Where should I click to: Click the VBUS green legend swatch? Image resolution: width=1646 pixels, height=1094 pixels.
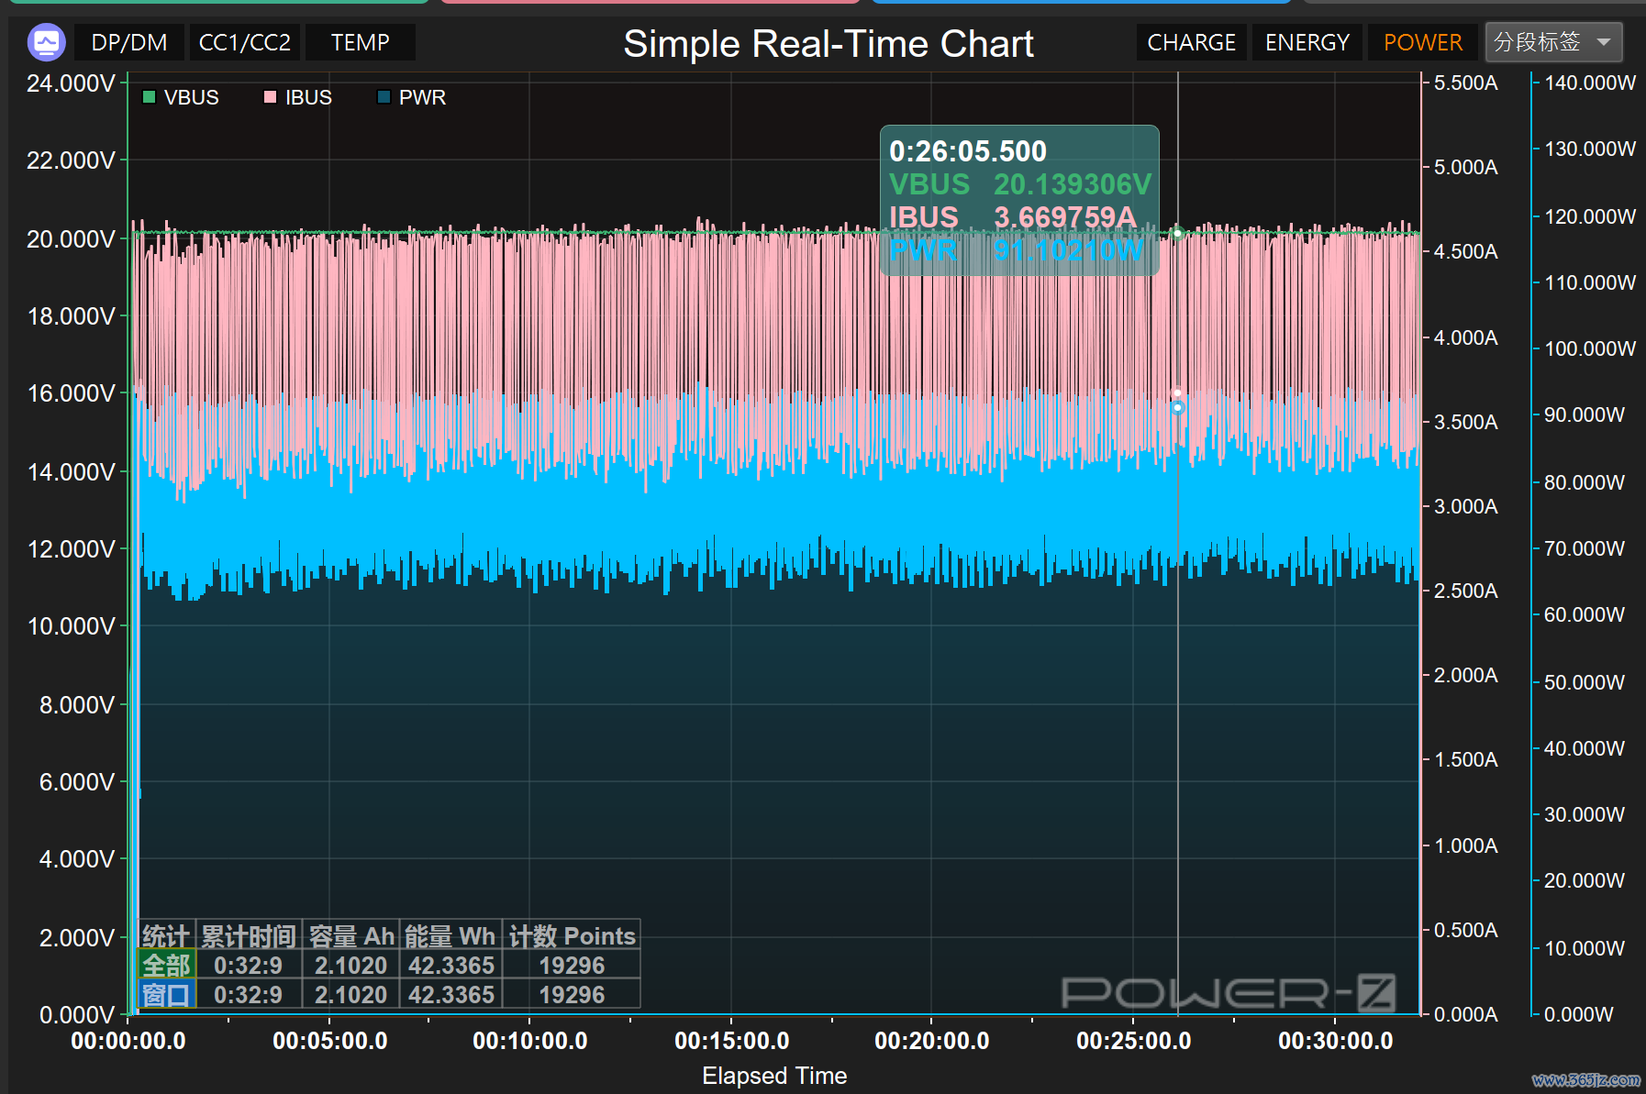tap(149, 97)
